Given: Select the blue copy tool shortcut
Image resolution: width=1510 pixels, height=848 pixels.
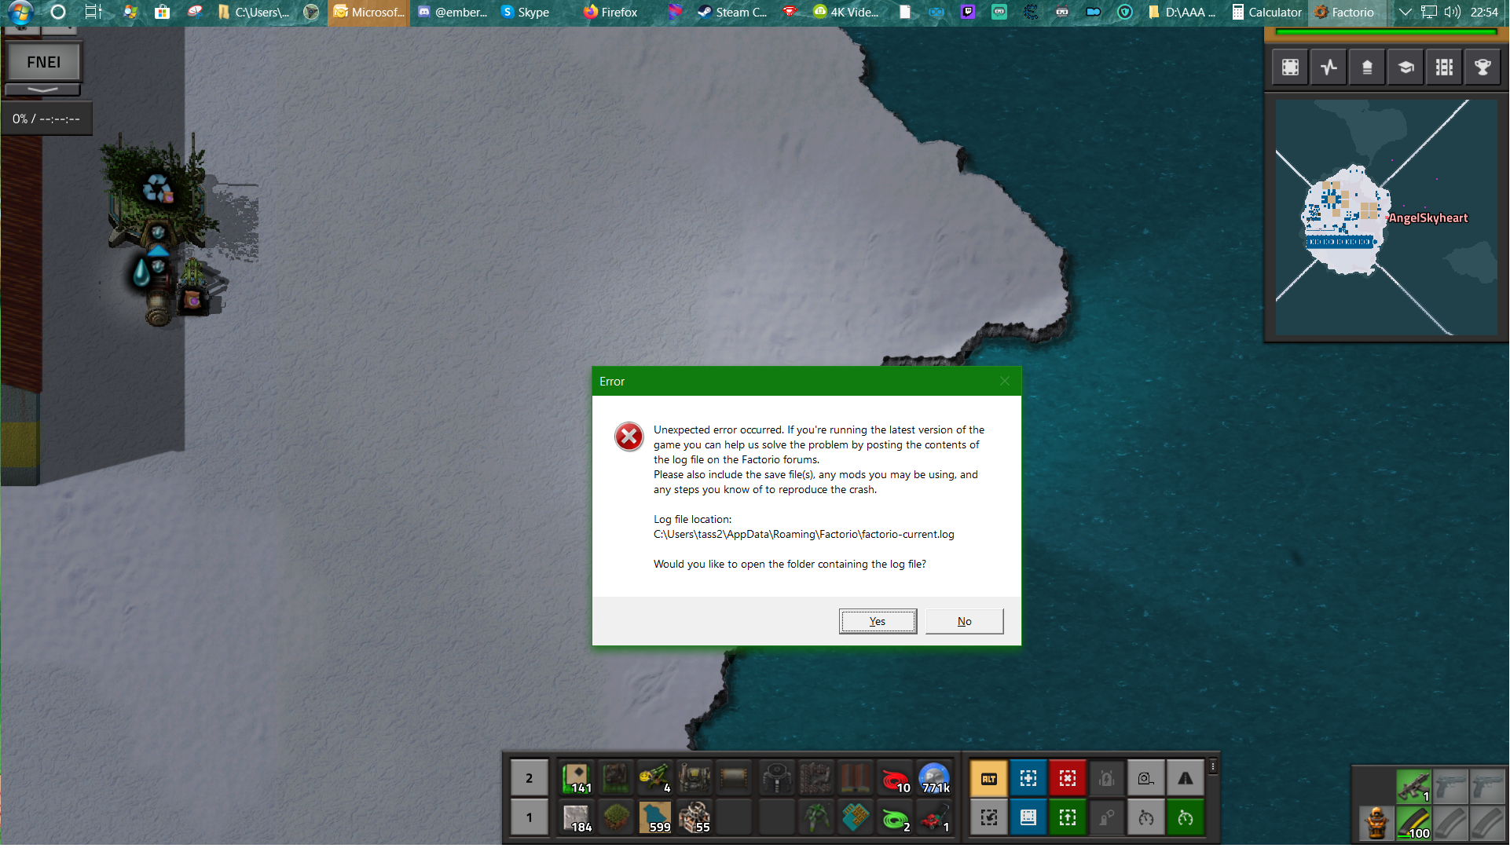Looking at the screenshot, I should point(1028,778).
